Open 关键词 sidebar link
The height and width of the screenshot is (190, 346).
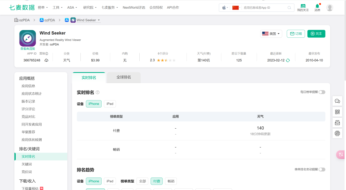27,164
